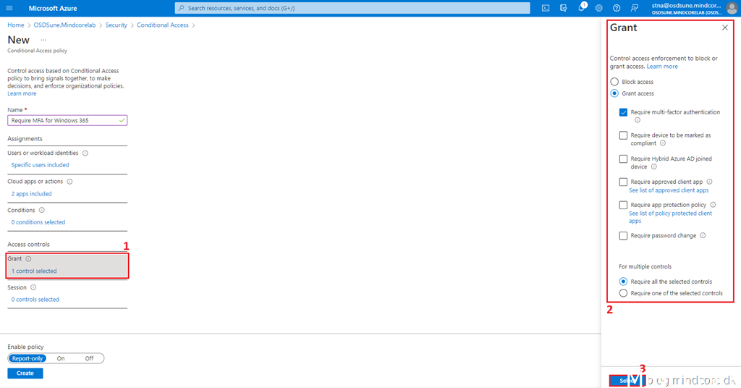Open Cloud Shell from the top bar
Viewport: 741px width, 388px height.
coord(546,8)
